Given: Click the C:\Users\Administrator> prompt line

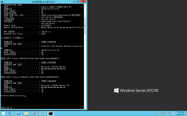Looking at the screenshot, I should [x=13, y=96].
